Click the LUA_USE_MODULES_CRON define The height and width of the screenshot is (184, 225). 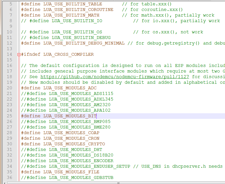(x=60, y=138)
